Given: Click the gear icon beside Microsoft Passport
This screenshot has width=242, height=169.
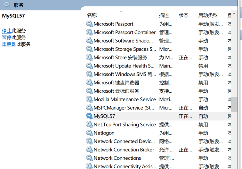Looking at the screenshot, I should click(89, 24).
